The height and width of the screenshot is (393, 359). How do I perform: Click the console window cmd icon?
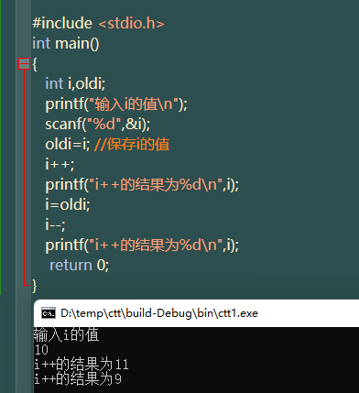point(49,313)
